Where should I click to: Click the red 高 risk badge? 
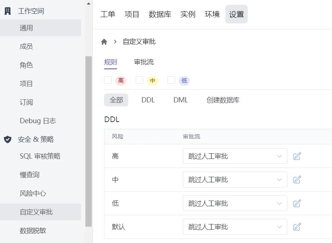pos(121,80)
